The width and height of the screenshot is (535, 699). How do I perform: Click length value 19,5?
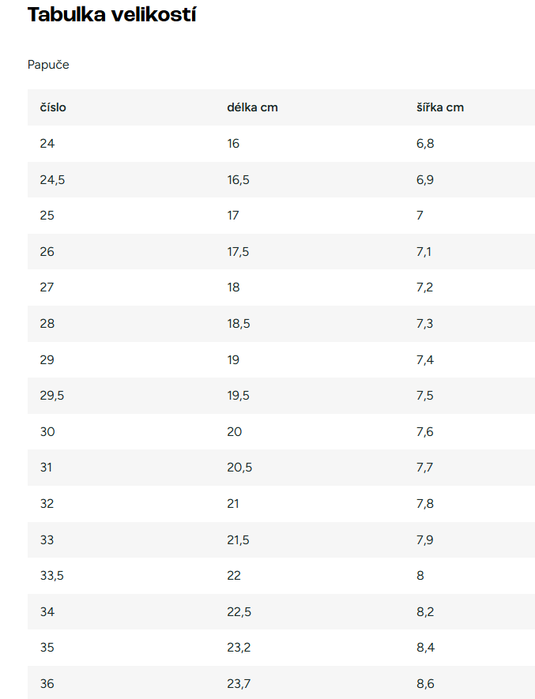[238, 396]
